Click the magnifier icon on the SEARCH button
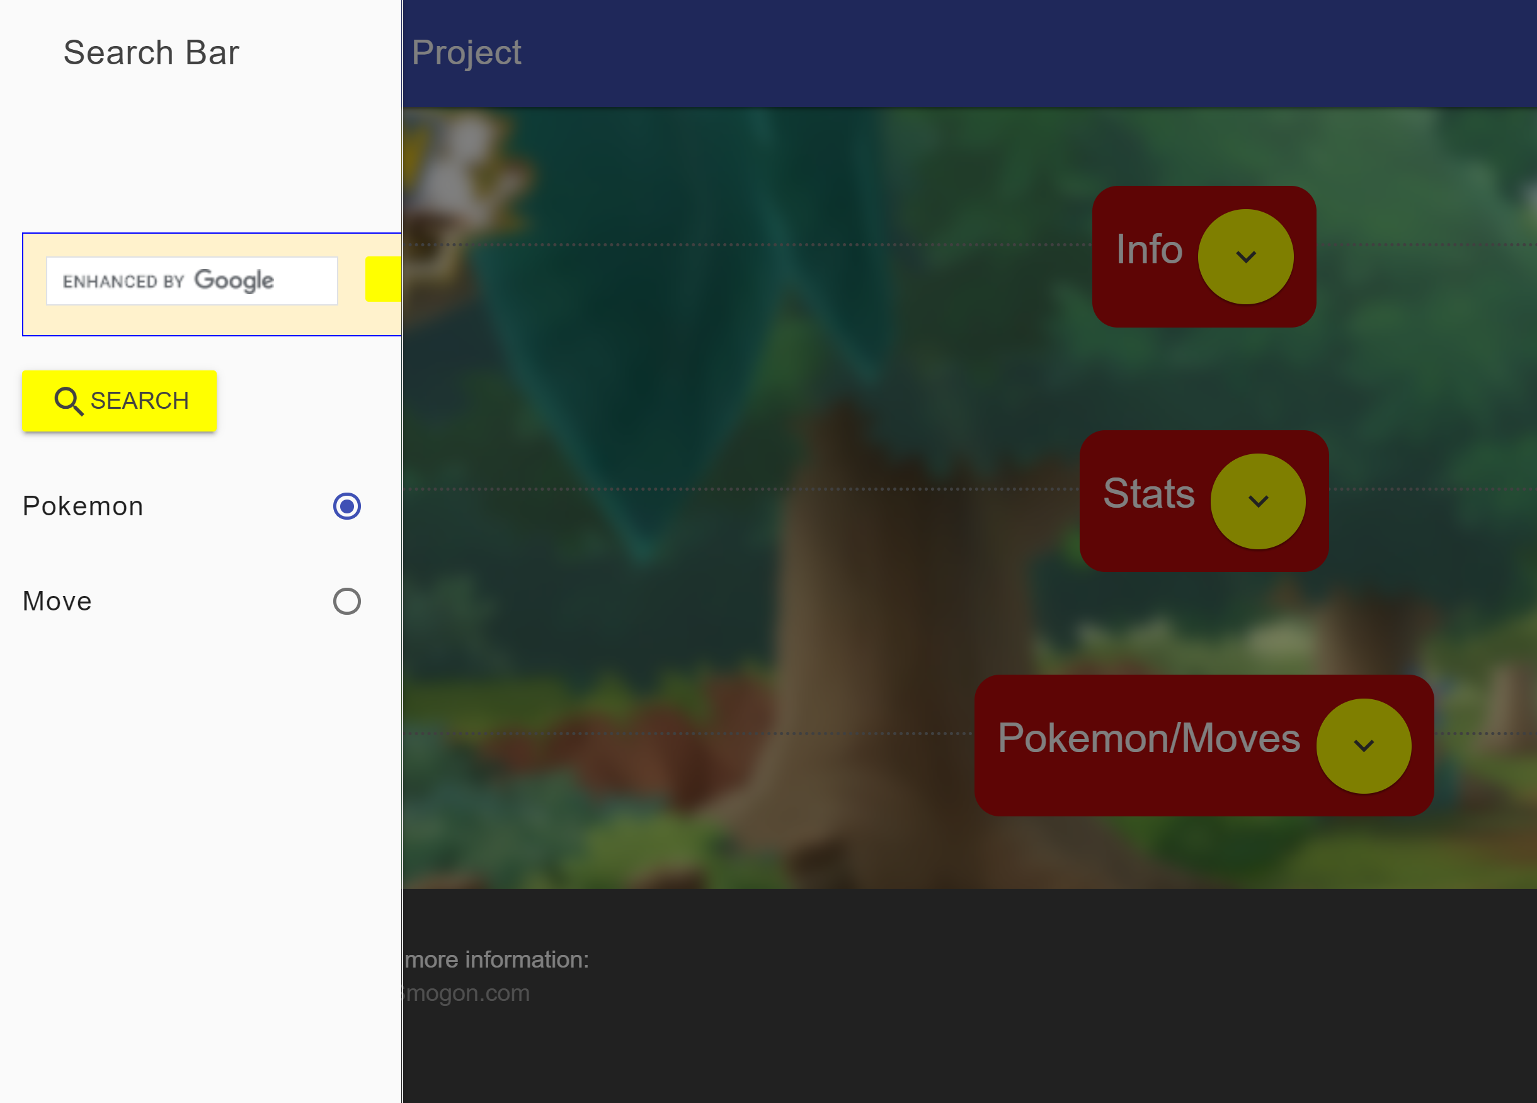Image resolution: width=1537 pixels, height=1103 pixels. 69,401
